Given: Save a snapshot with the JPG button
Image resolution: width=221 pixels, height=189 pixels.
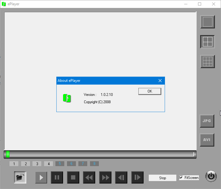Looking at the screenshot, I should pyautogui.click(x=207, y=121).
